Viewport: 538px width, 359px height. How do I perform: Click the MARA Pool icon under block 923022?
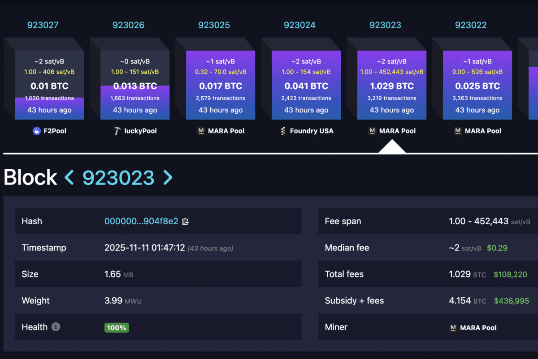pyautogui.click(x=458, y=131)
